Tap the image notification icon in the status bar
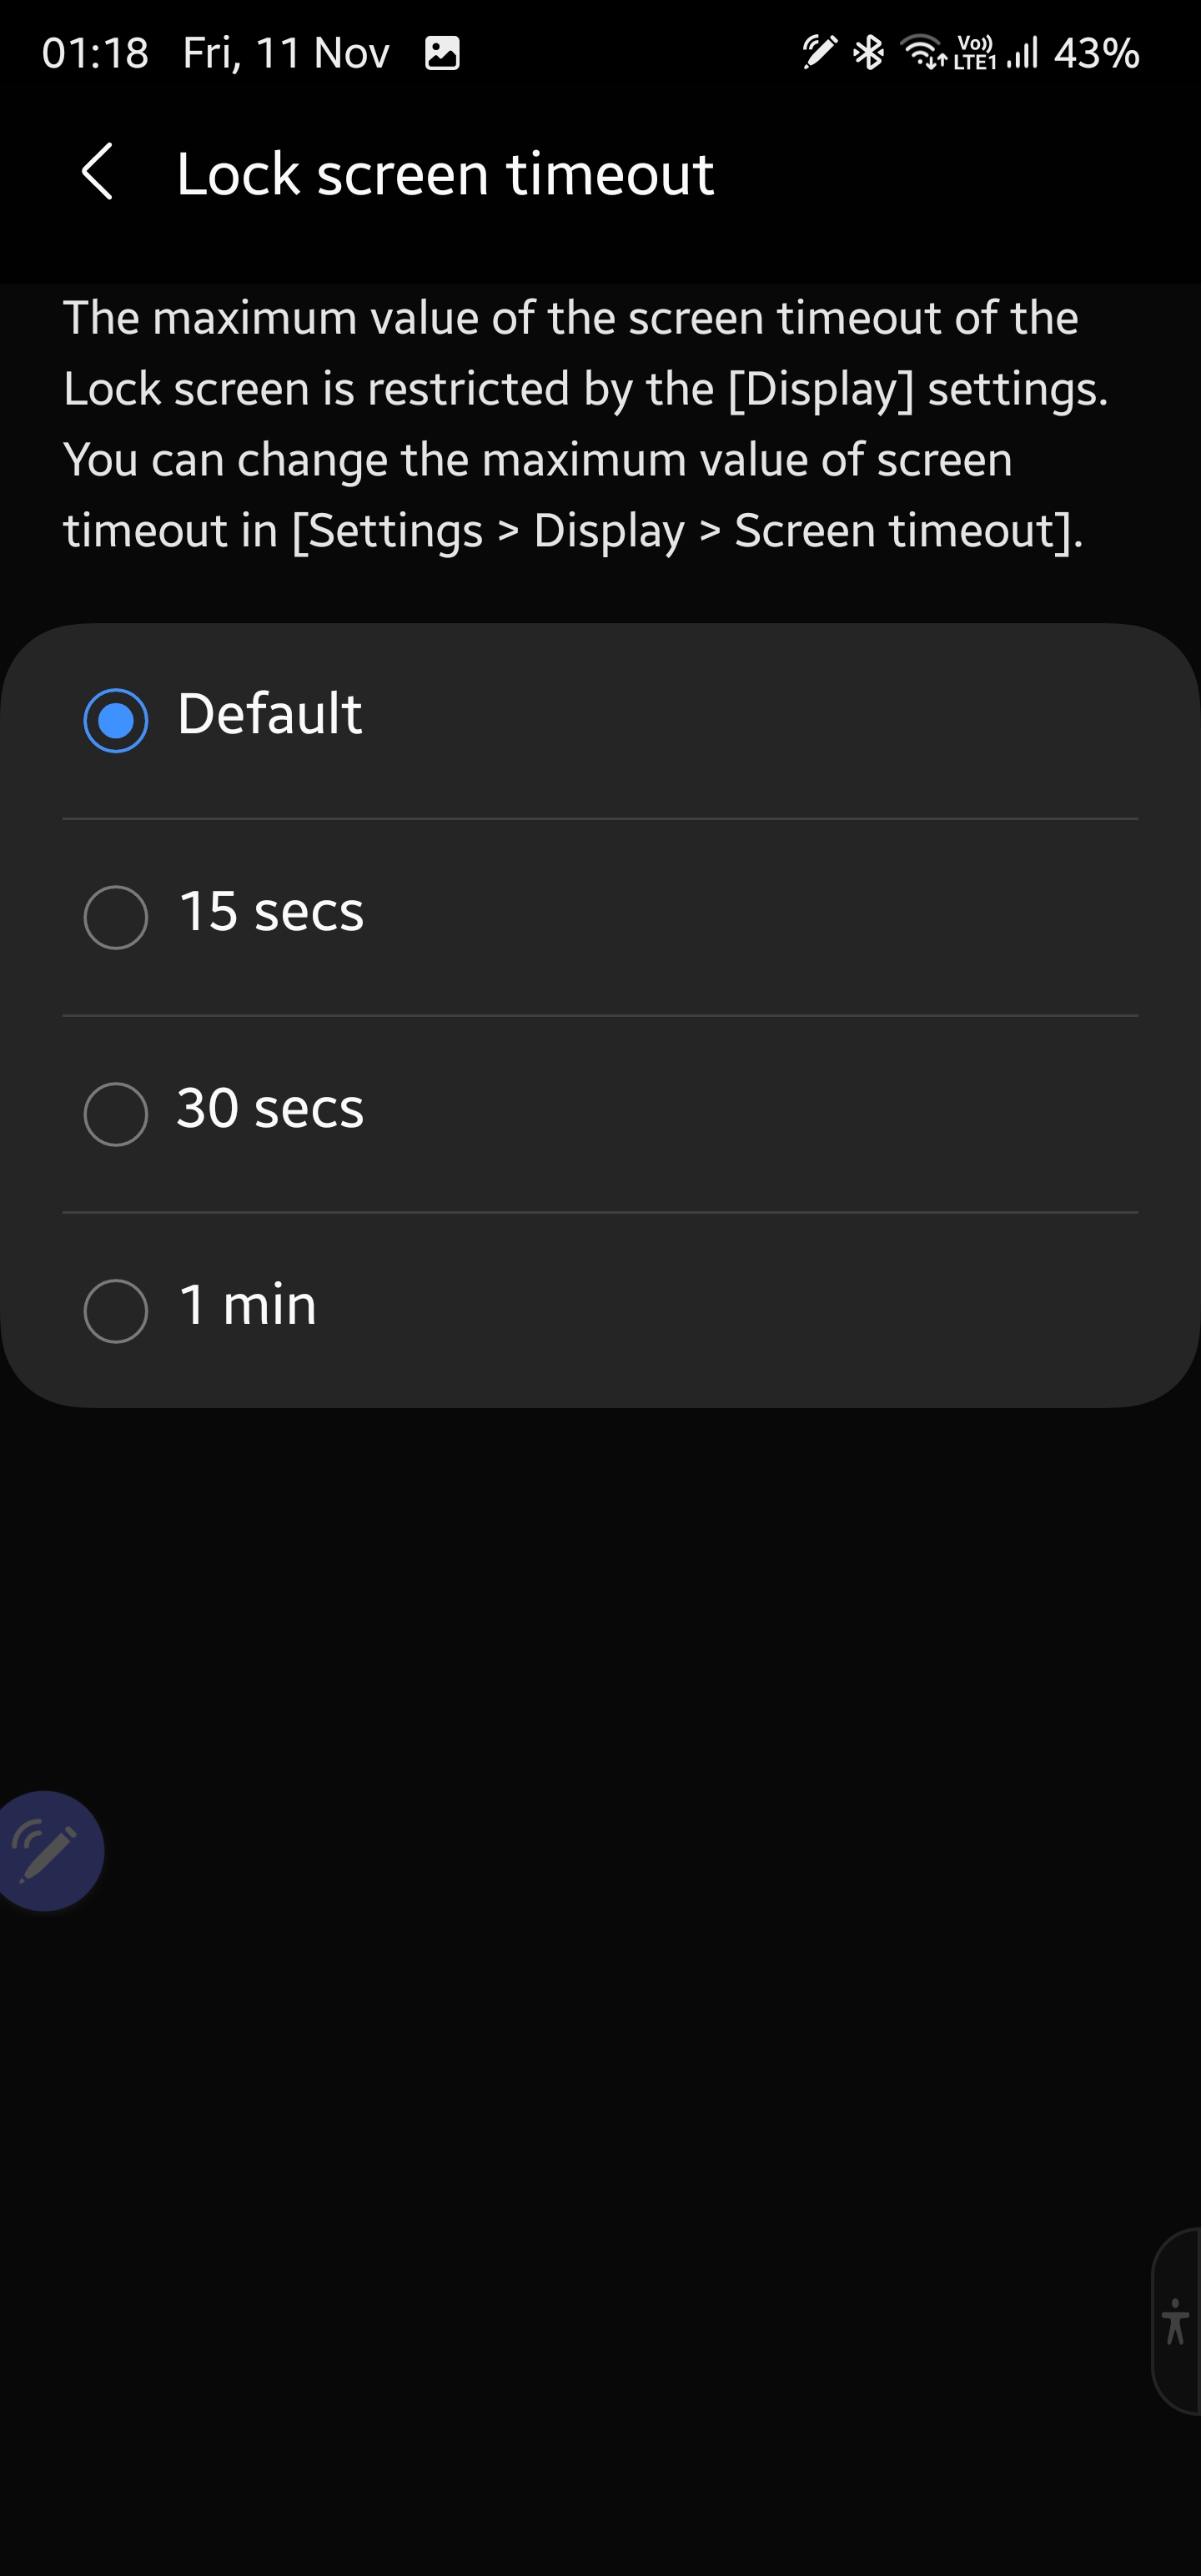1201x2576 pixels. (x=442, y=53)
